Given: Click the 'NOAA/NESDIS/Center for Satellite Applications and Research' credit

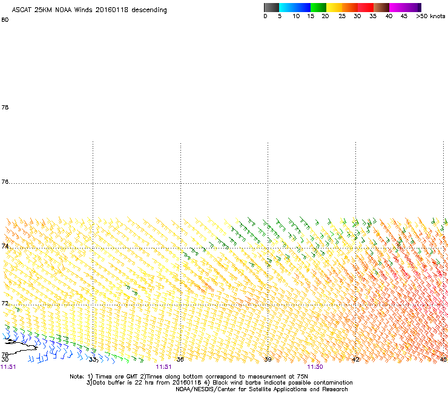Looking at the screenshot, I should coord(262,389).
